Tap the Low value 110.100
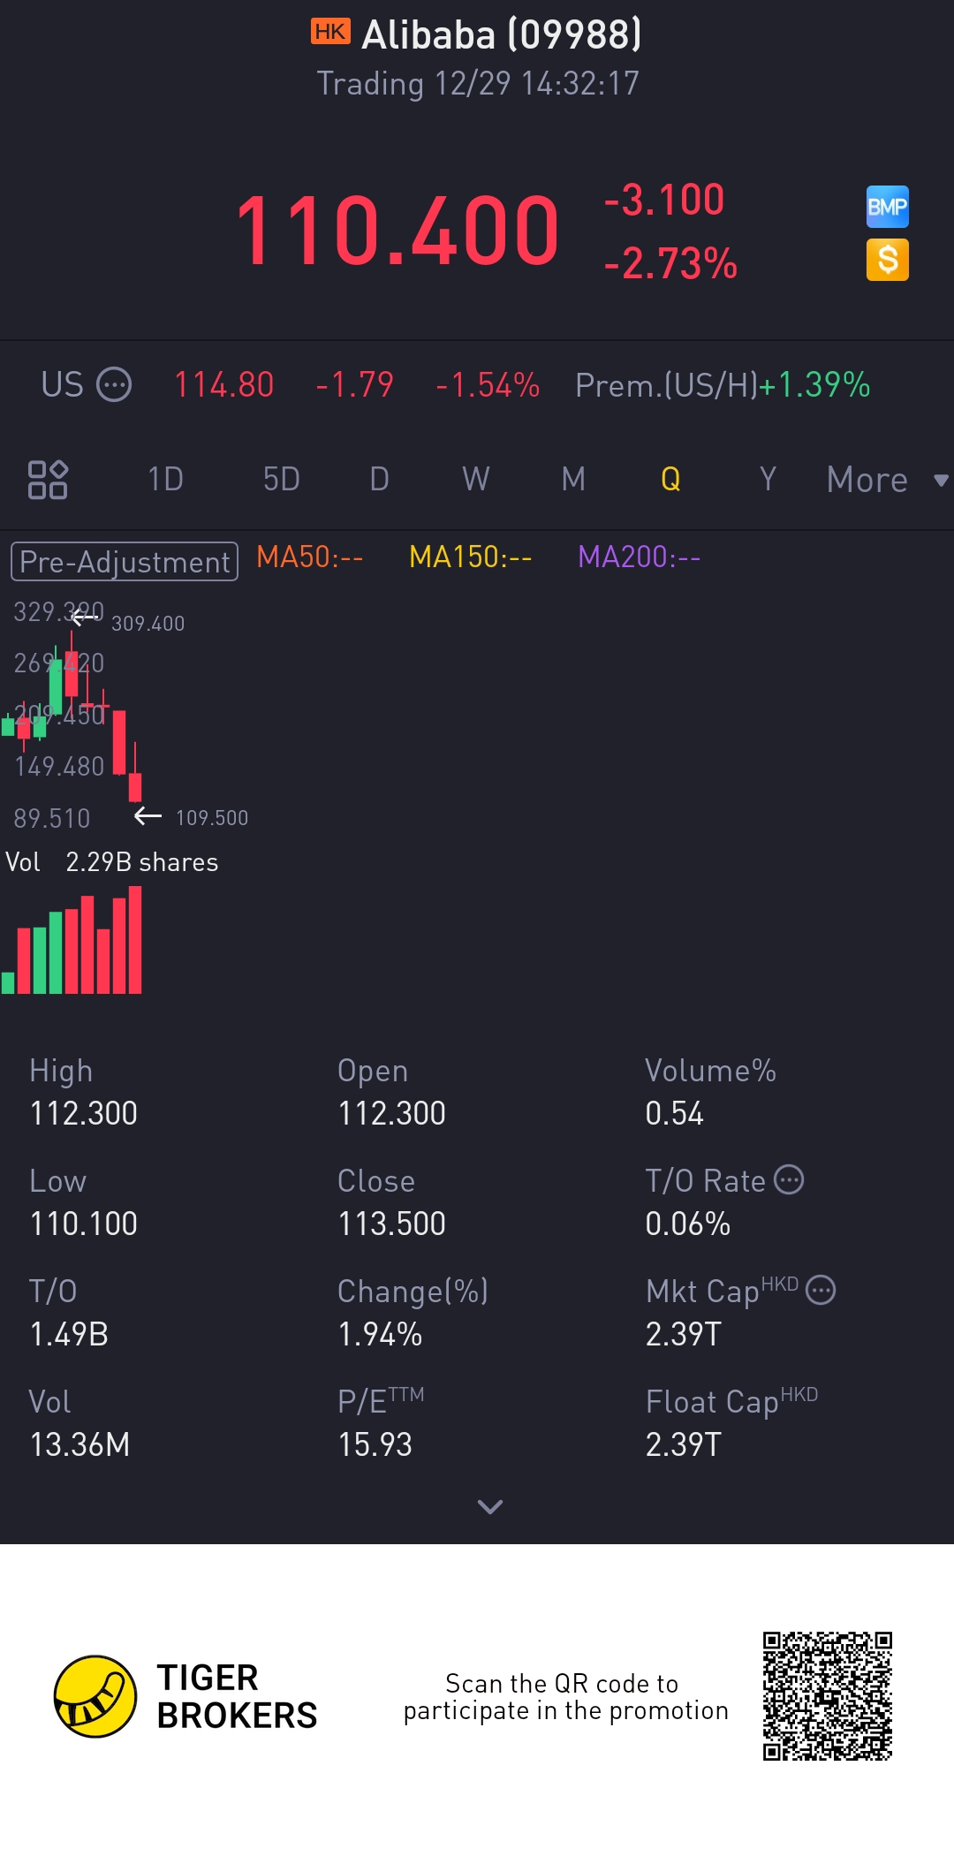Screen dimensions: 954x1849 coord(84,1224)
